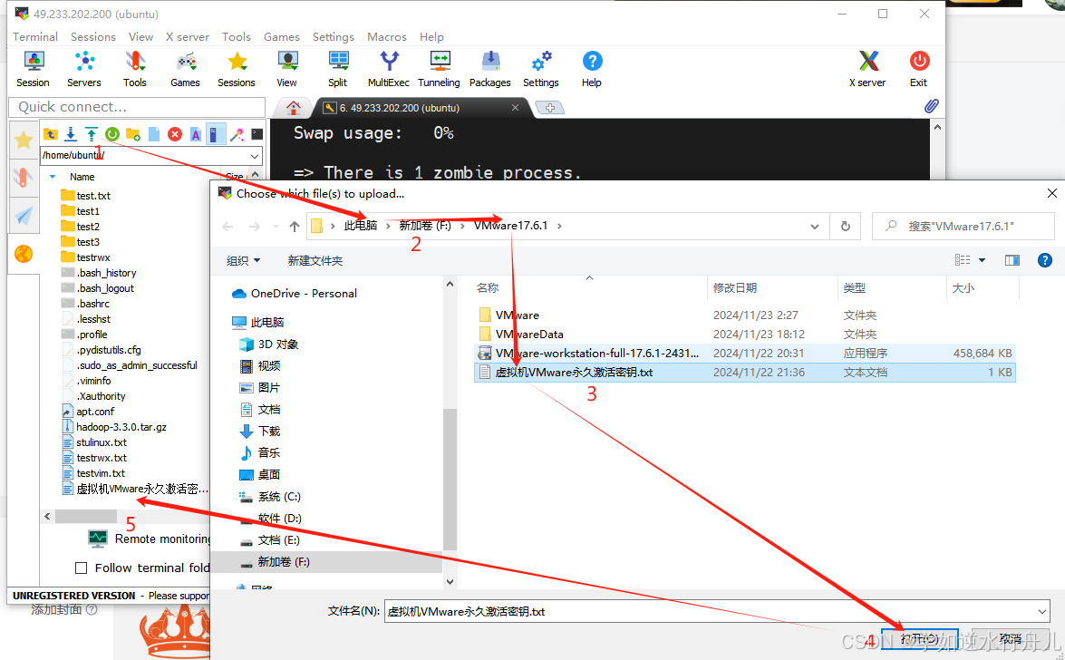Open the Tunneling toolbar icon

click(439, 69)
